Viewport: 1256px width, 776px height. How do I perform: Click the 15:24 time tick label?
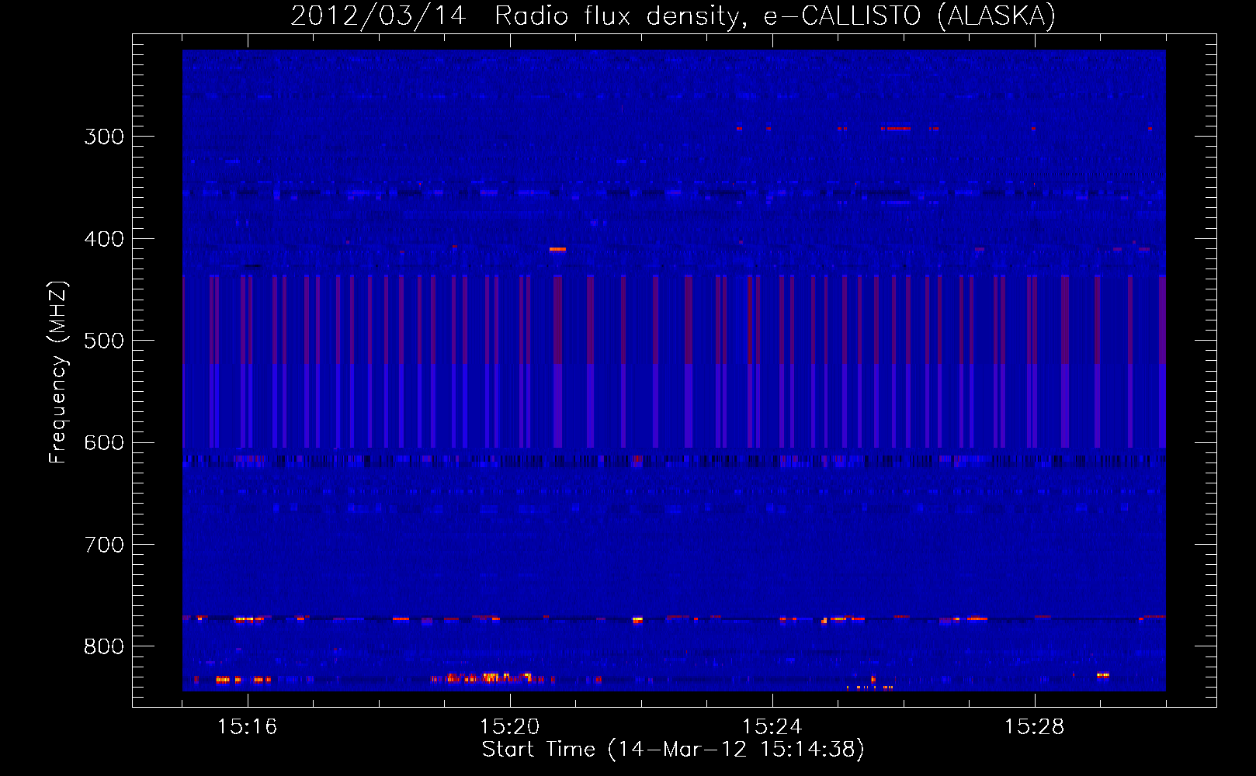click(772, 726)
